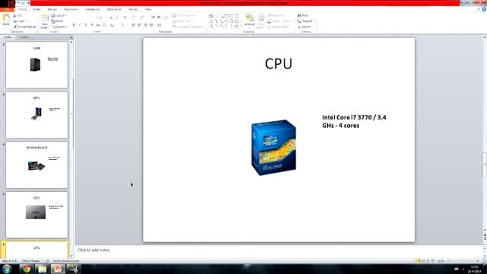Open Change Case dropdown
This screenshot has width=487, height=274.
coord(113,25)
